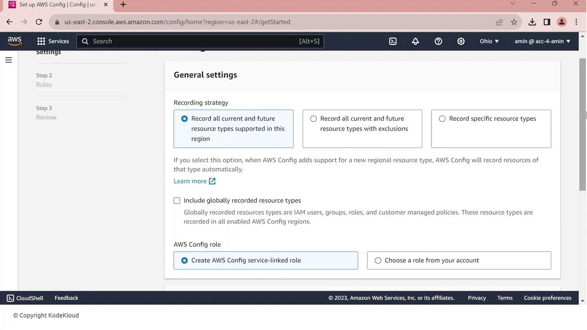Click the page vertical scrollbar thumb
The image size is (587, 330).
click(582, 125)
